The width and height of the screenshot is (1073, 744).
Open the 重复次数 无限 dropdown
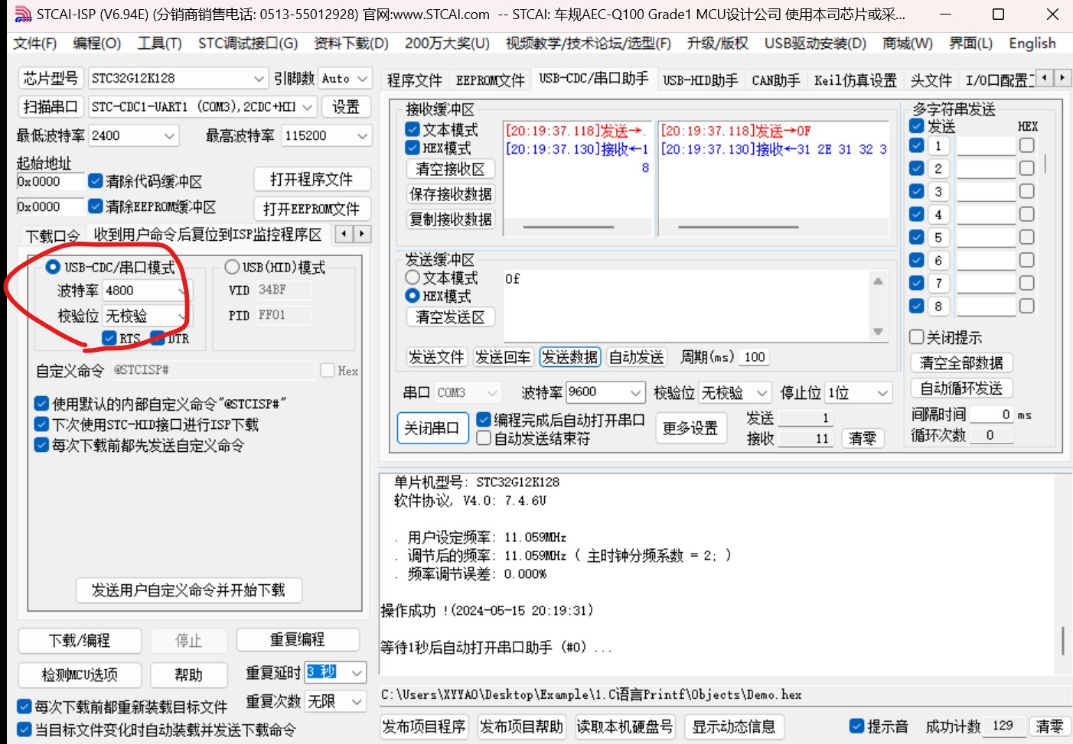coord(357,701)
